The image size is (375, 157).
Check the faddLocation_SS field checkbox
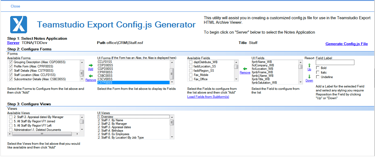(191, 66)
